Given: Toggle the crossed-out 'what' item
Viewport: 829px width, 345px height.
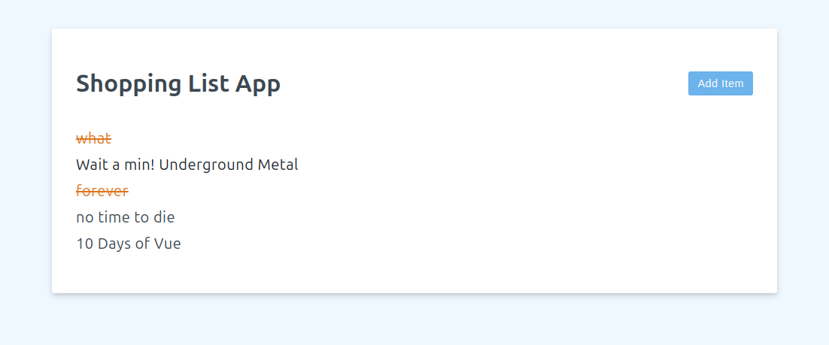Looking at the screenshot, I should pyautogui.click(x=93, y=138).
